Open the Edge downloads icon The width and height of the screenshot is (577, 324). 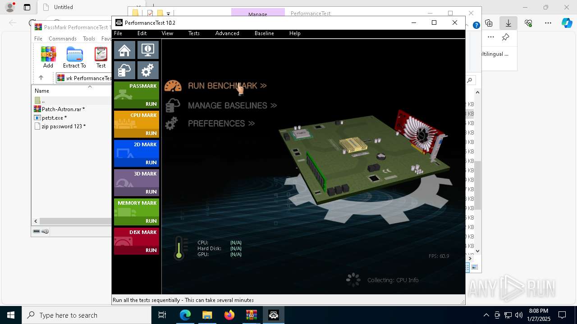[x=508, y=23]
